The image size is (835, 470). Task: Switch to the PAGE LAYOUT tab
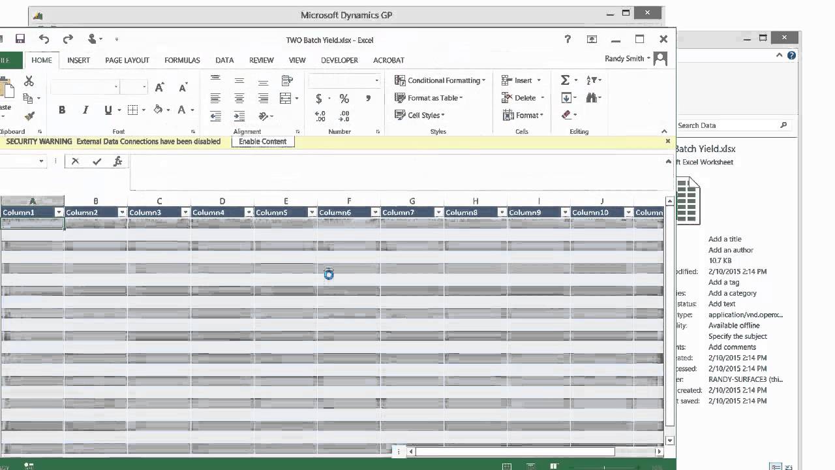point(127,60)
